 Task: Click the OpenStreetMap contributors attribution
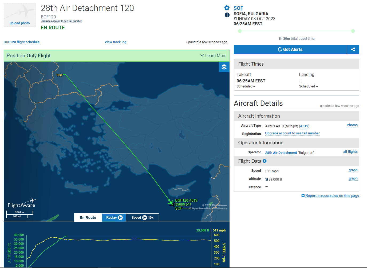coord(209,209)
